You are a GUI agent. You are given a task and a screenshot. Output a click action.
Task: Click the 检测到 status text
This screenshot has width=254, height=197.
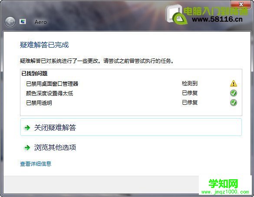pos(190,84)
